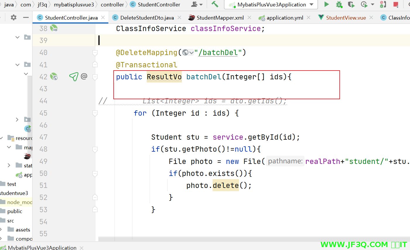Run with Coverage shield icon
410x250 pixels.
(x=351, y=4)
